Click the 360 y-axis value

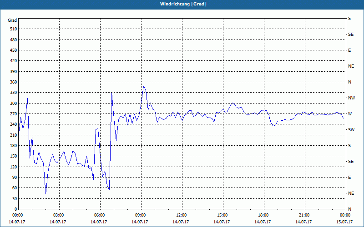tap(14, 82)
